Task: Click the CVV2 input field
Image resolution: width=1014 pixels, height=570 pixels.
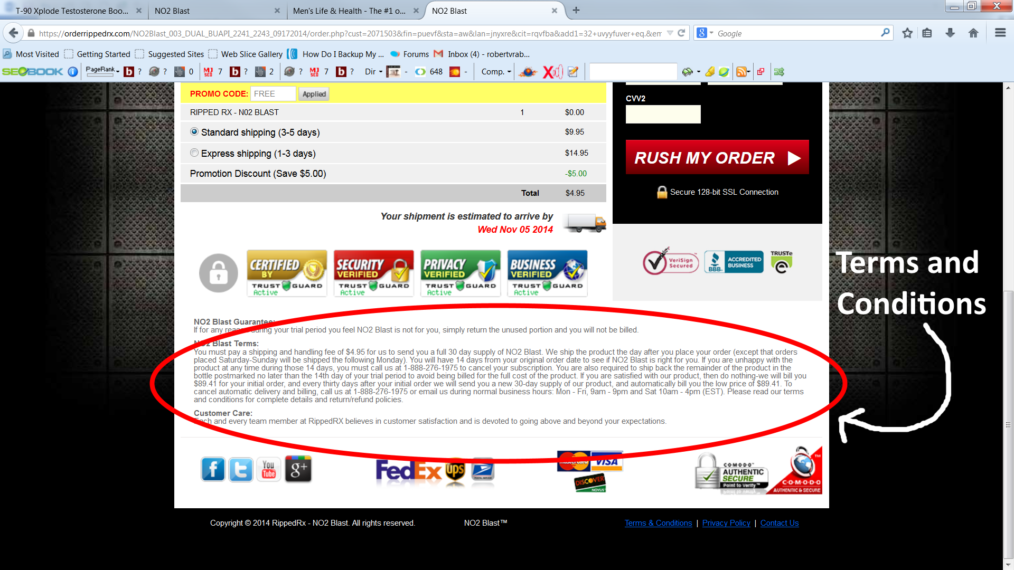Action: (x=663, y=114)
